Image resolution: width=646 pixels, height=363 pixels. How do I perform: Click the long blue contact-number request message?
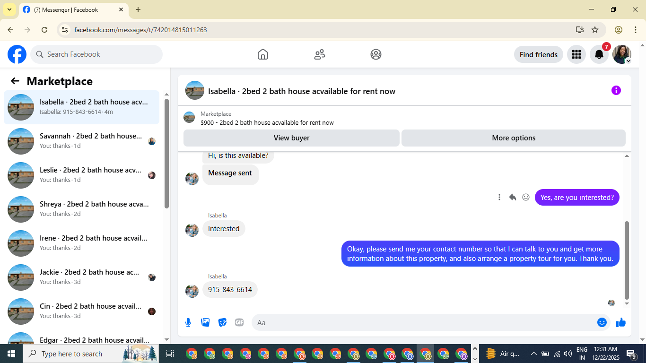coord(480,254)
